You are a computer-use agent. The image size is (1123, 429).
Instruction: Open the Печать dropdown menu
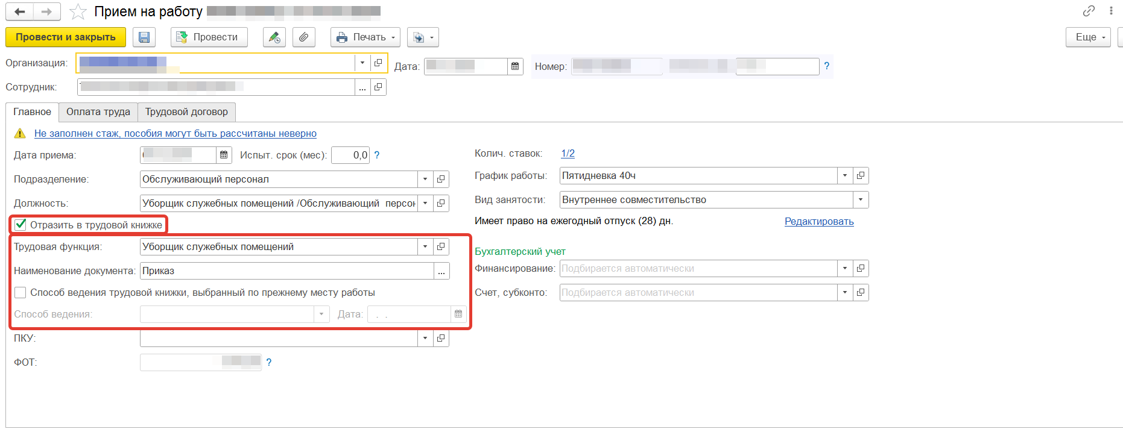coord(365,37)
